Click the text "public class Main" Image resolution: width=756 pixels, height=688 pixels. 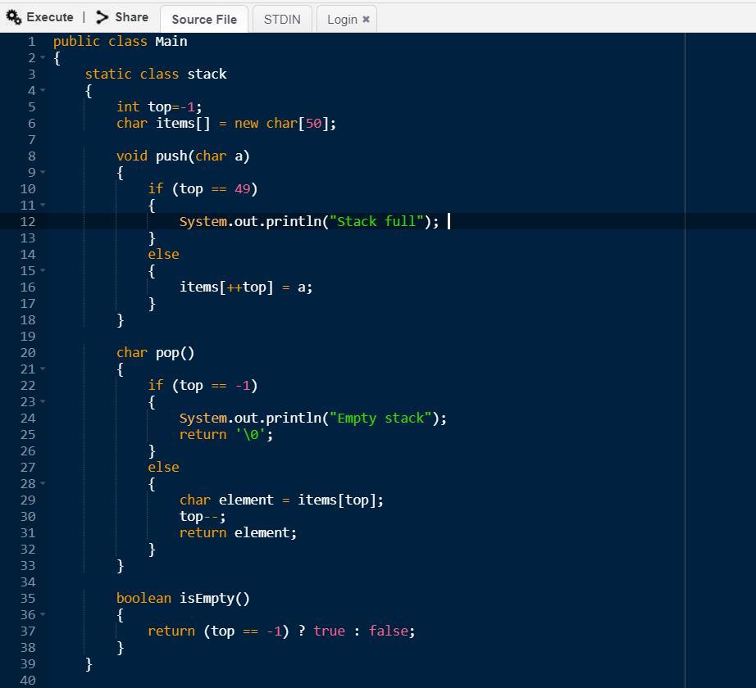pos(120,42)
